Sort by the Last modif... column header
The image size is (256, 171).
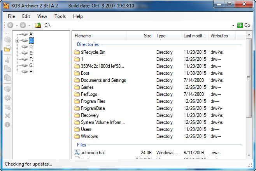pyautogui.click(x=195, y=36)
